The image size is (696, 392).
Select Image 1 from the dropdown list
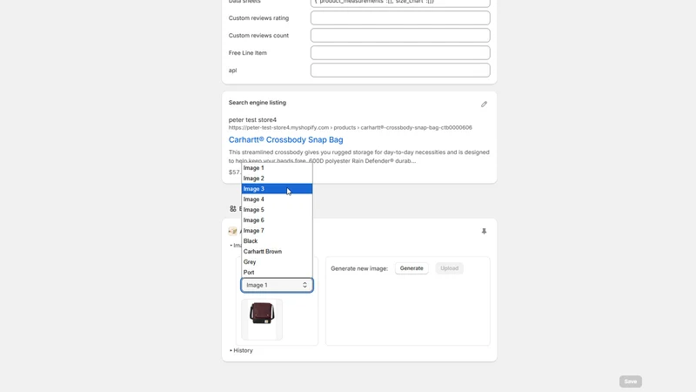[x=277, y=168]
